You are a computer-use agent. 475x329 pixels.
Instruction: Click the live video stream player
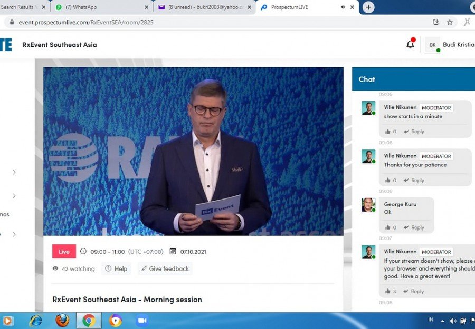click(193, 151)
